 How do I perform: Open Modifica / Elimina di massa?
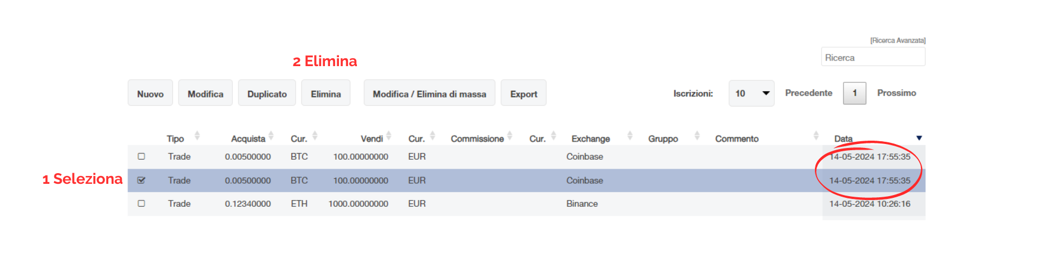click(x=429, y=94)
